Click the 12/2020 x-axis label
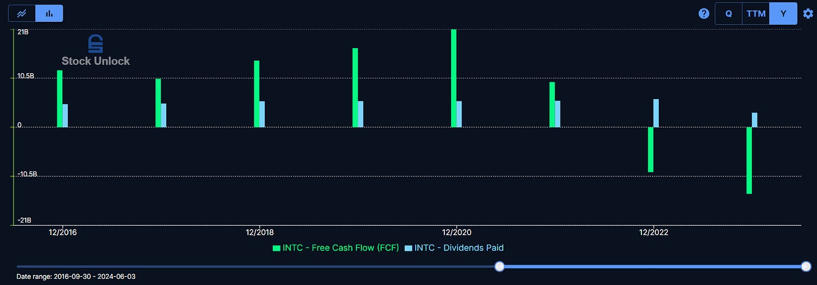 457,232
